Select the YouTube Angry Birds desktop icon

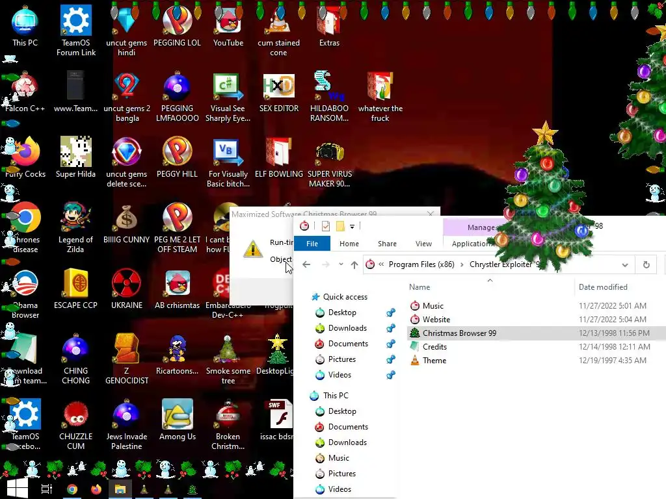point(228,26)
